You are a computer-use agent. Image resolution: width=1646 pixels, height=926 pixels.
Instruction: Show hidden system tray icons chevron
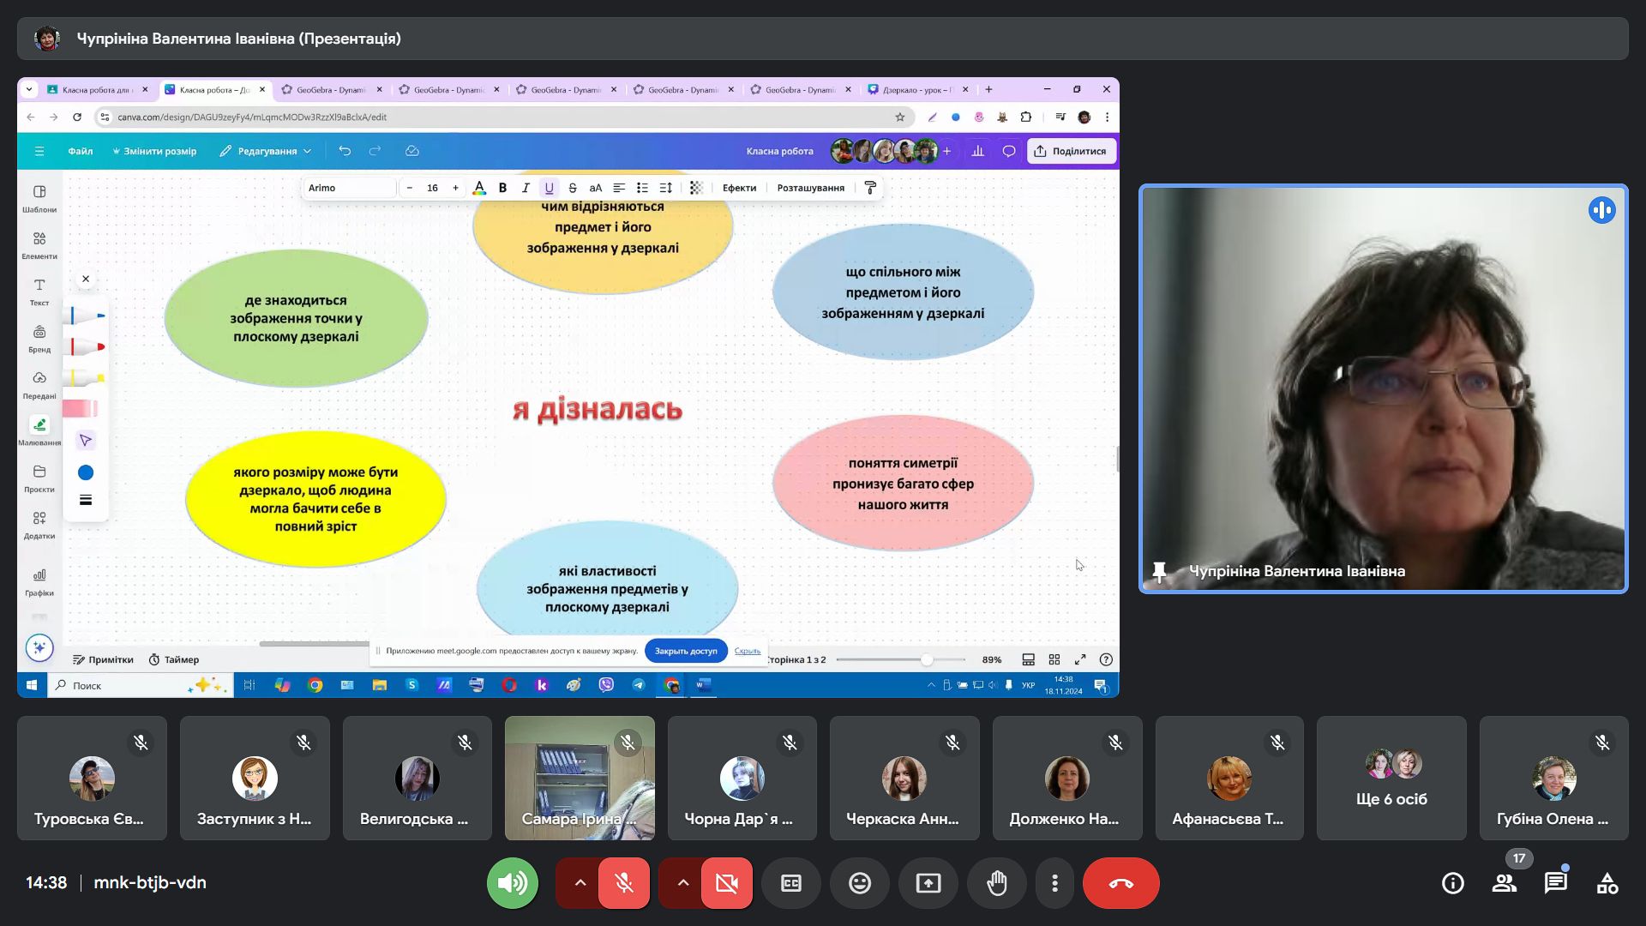931,685
